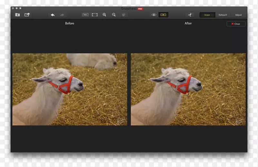Zoom in with the magnifier plus icon
This screenshot has width=258, height=167.
tap(104, 15)
